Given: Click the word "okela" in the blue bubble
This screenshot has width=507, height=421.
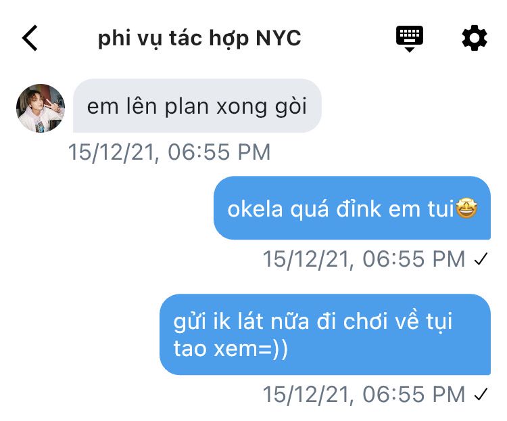Looking at the screenshot, I should 255,209.
